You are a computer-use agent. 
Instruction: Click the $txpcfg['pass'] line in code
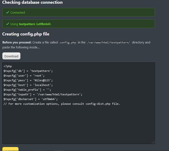coord(28,80)
